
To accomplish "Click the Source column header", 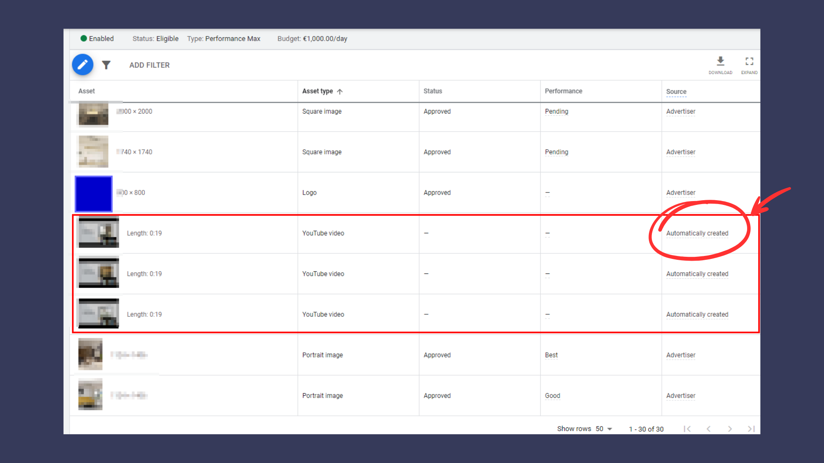I will point(676,91).
